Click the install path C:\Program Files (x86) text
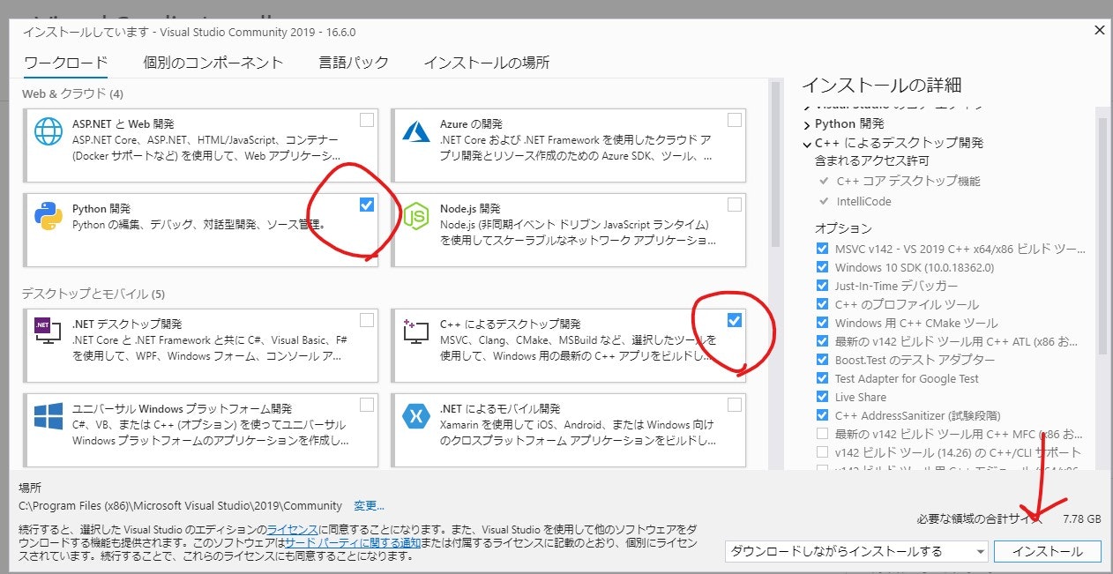This screenshot has width=1113, height=574. (180, 506)
